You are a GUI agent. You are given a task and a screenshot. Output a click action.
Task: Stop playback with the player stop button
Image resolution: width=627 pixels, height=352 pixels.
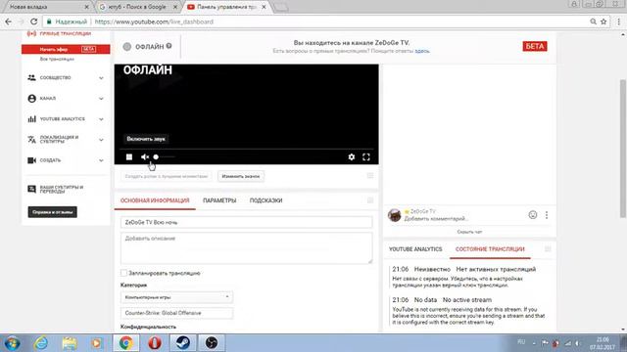129,157
